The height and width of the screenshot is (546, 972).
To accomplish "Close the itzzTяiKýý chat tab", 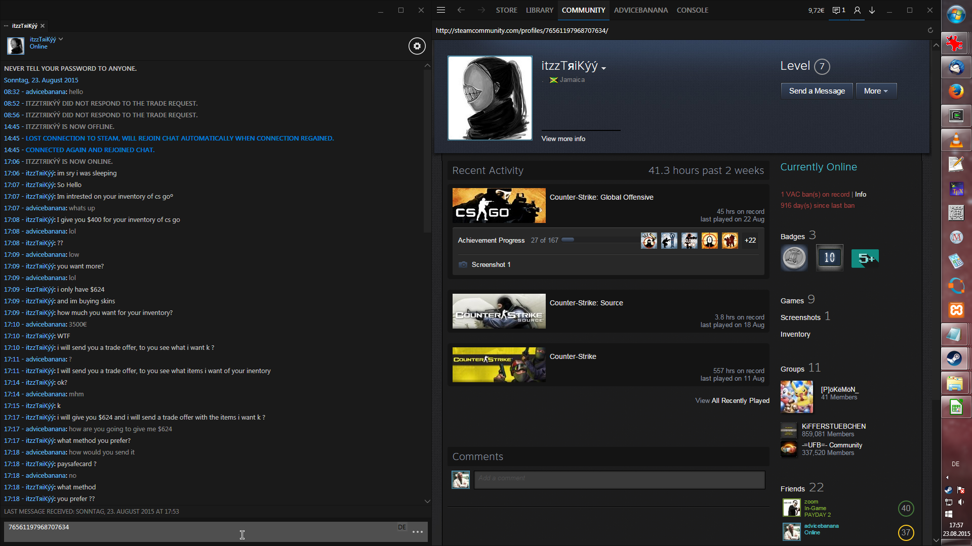I will click(x=43, y=26).
